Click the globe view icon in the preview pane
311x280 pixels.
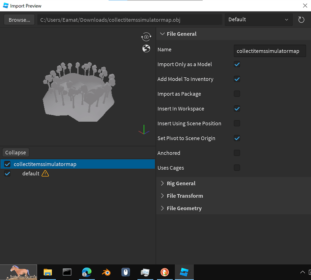(x=146, y=49)
